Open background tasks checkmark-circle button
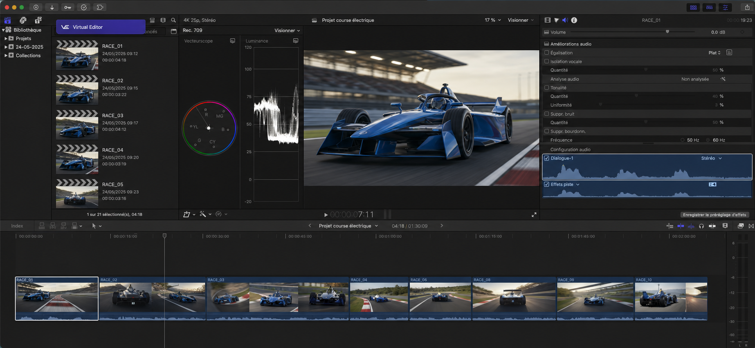Image resolution: width=755 pixels, height=348 pixels. tap(84, 7)
